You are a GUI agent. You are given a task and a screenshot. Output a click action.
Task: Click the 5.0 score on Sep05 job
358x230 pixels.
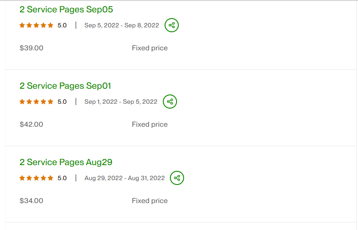pyautogui.click(x=62, y=25)
